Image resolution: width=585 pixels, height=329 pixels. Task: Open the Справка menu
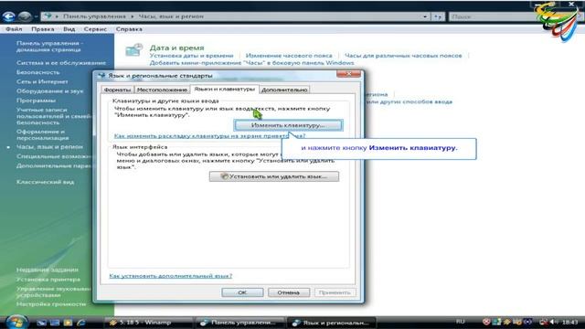129,29
